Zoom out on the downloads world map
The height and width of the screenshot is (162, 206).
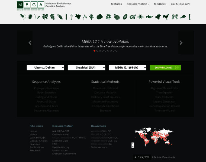(x=133, y=146)
